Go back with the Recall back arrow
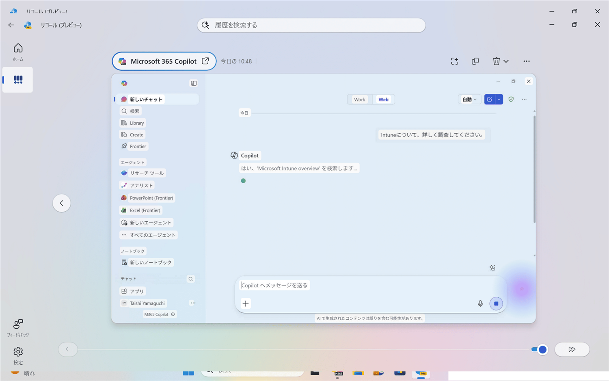The width and height of the screenshot is (609, 381). point(11,25)
